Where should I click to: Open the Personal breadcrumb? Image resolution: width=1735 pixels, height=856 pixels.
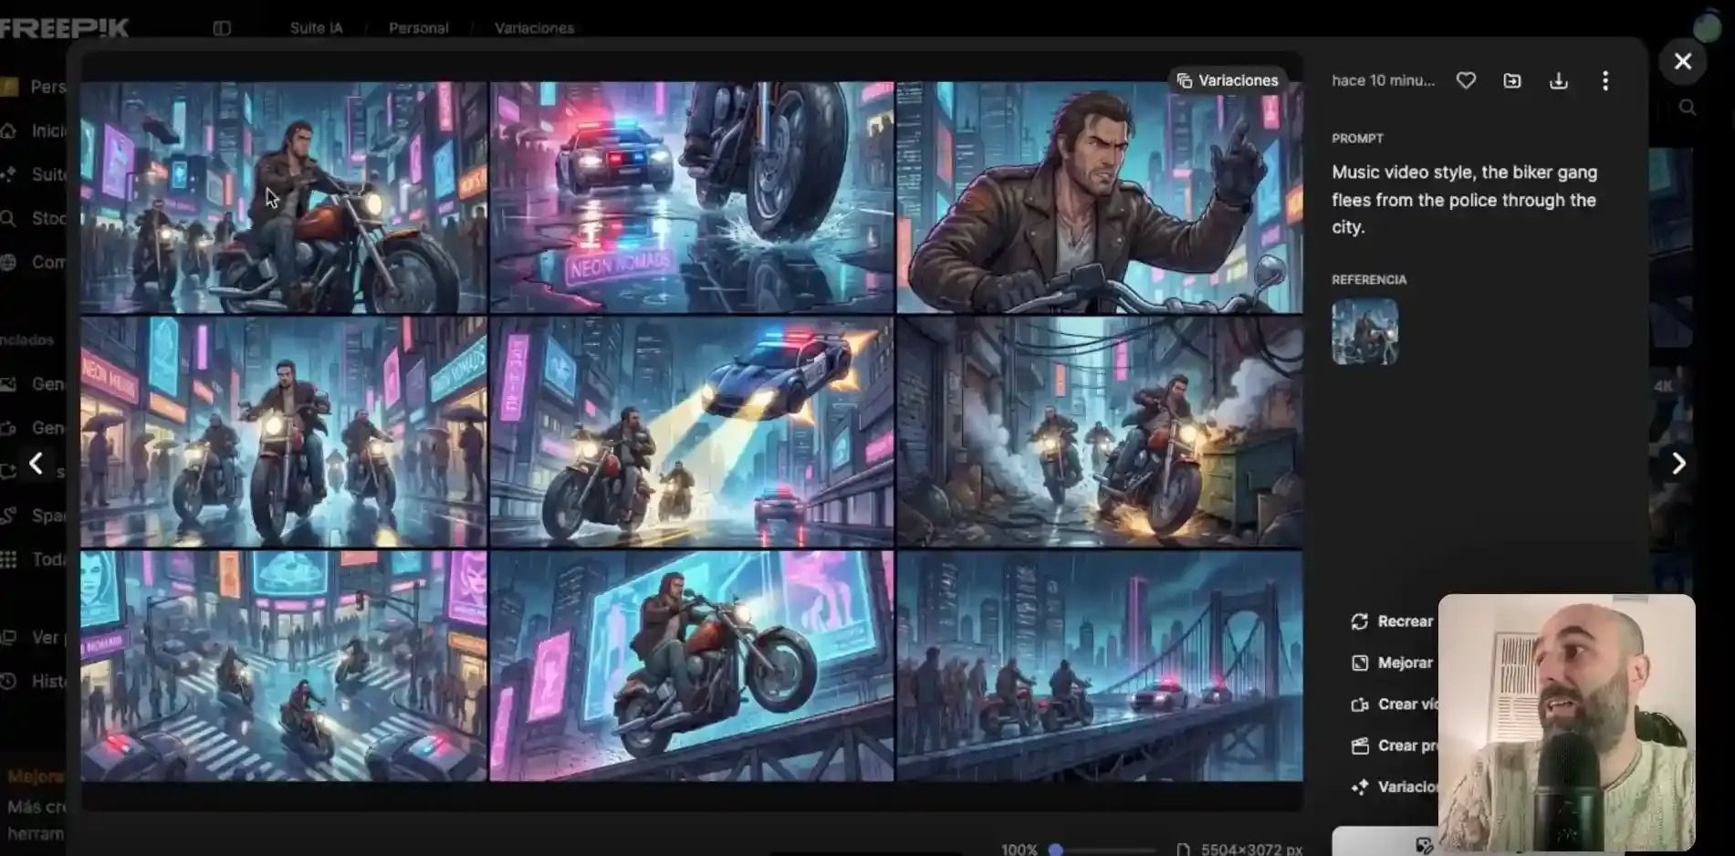pyautogui.click(x=419, y=28)
